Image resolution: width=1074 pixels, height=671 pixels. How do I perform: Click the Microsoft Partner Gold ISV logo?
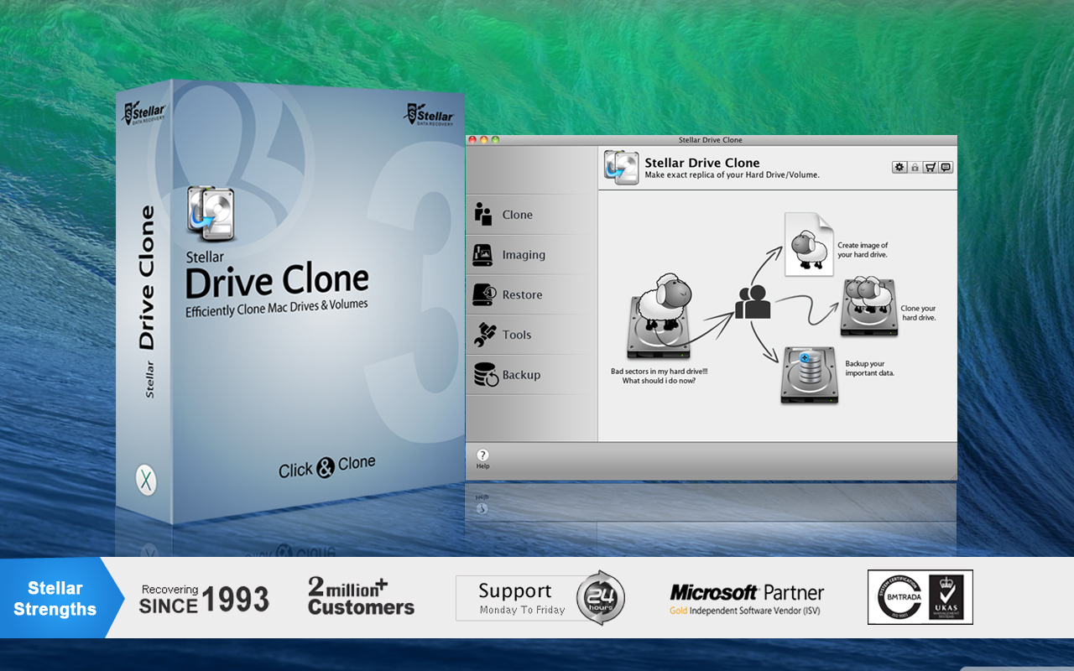coord(747,599)
